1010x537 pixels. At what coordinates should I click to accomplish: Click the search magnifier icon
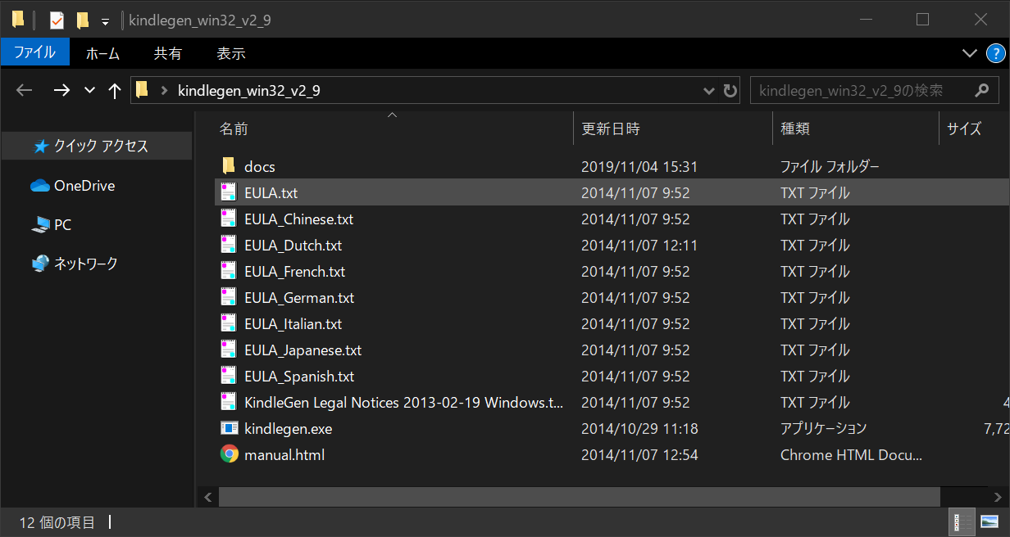pyautogui.click(x=981, y=90)
